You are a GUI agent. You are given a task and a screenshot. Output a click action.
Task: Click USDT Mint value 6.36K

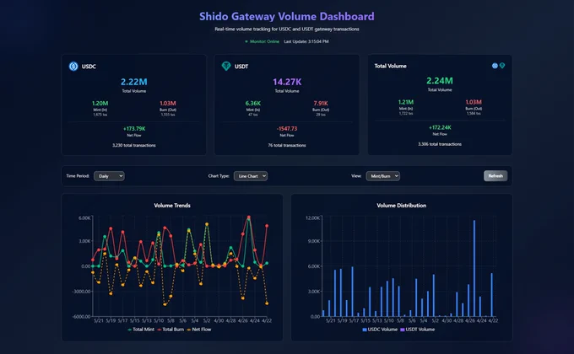click(x=253, y=104)
